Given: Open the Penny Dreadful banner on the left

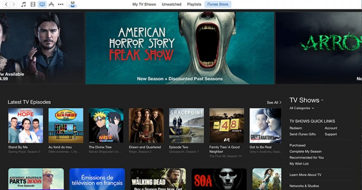Looking at the screenshot, I should (42, 48).
